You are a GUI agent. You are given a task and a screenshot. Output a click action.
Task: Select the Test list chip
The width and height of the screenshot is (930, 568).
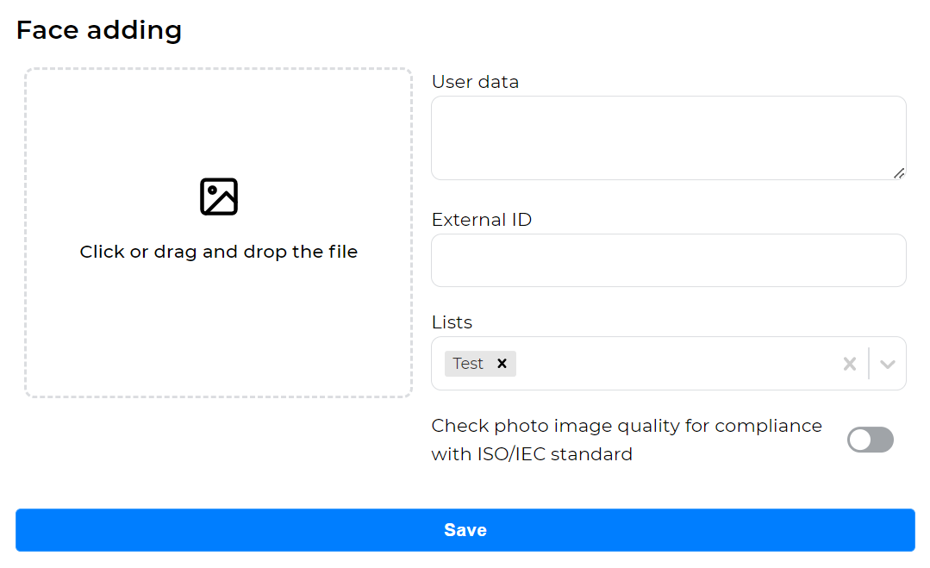(x=470, y=363)
